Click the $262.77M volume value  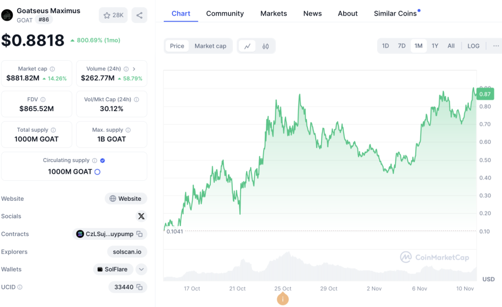[98, 78]
